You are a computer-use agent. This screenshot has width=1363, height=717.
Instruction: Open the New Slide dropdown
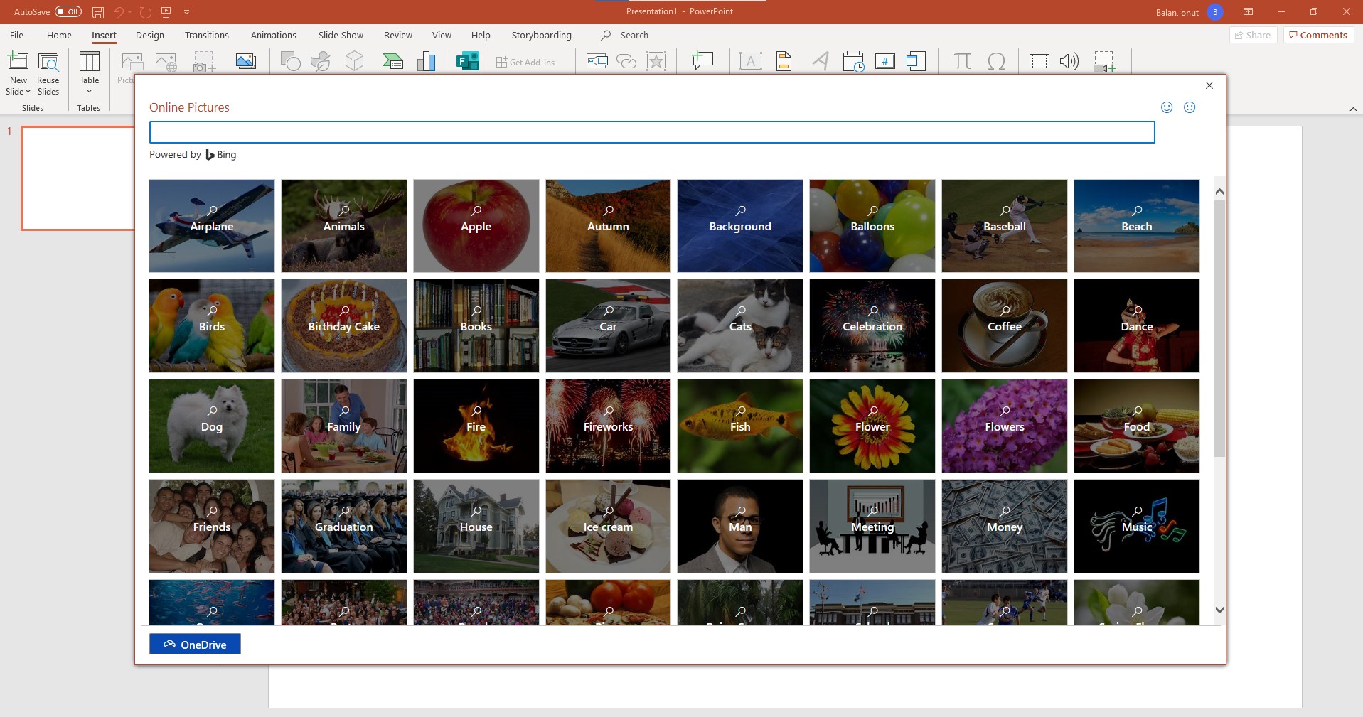click(18, 91)
